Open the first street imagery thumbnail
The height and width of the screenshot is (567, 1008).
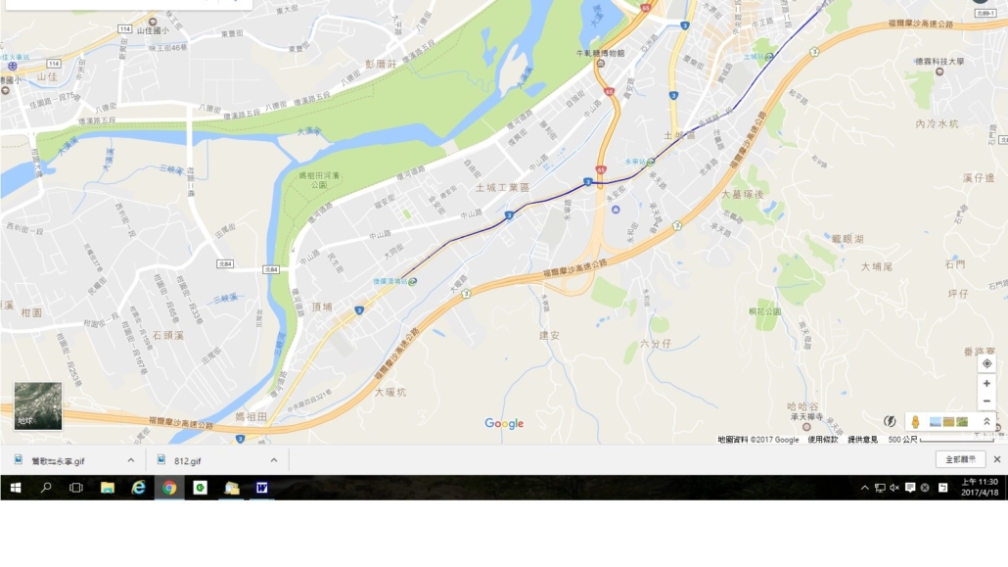[936, 421]
